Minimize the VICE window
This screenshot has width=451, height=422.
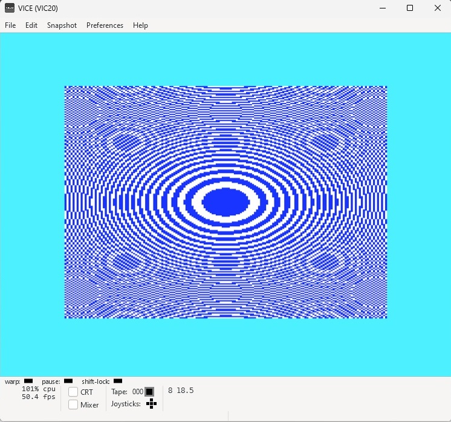tap(383, 8)
